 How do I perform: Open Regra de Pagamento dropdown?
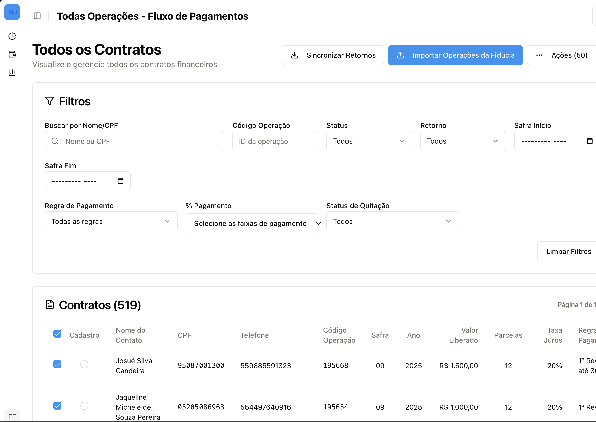coord(111,221)
